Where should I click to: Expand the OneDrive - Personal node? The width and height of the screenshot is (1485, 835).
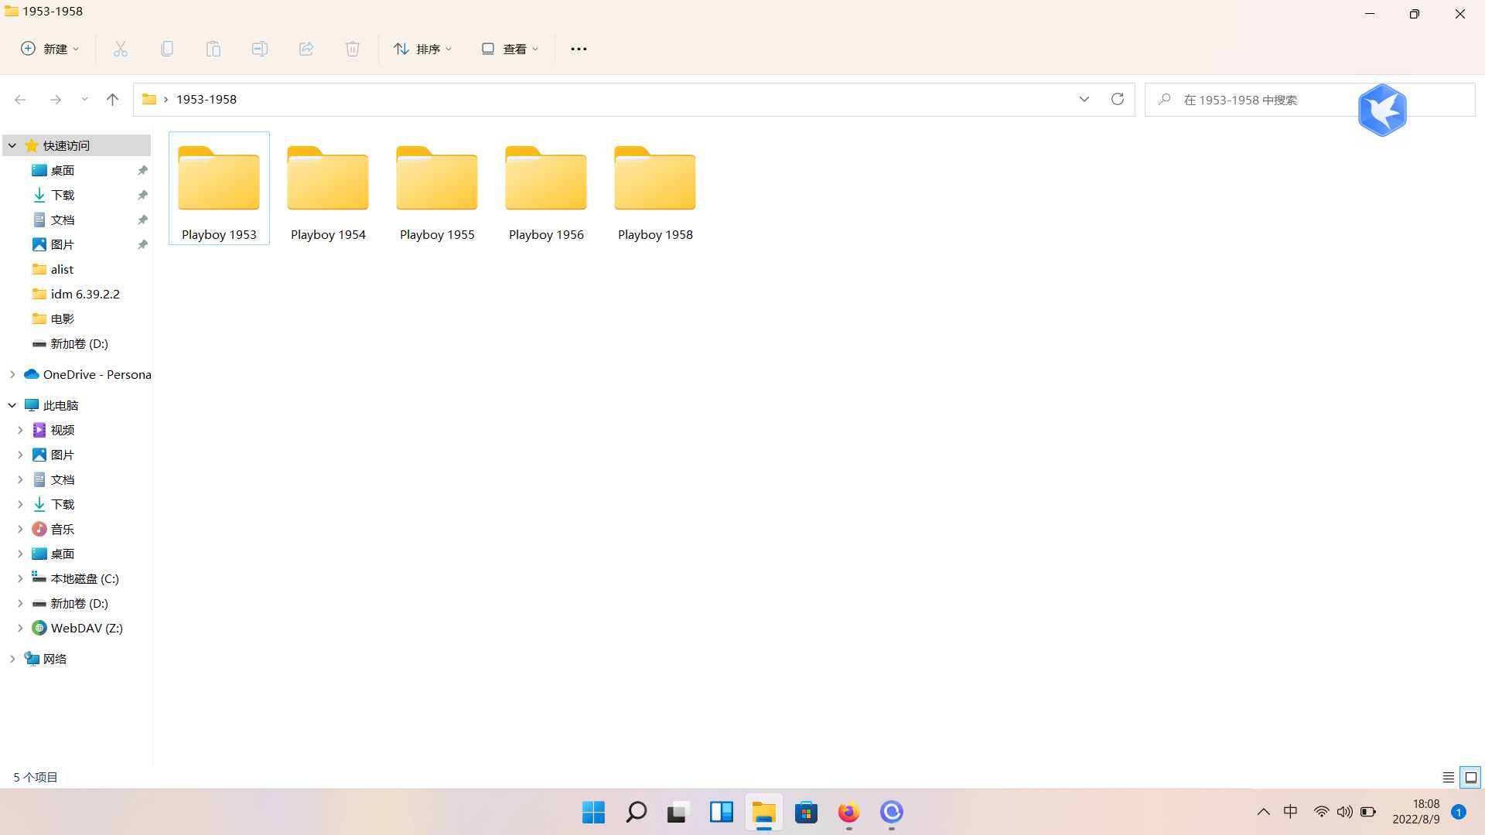coord(12,374)
